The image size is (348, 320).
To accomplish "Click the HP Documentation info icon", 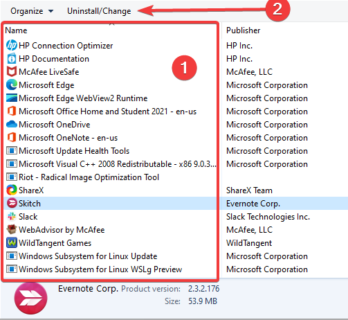I will (x=12, y=59).
